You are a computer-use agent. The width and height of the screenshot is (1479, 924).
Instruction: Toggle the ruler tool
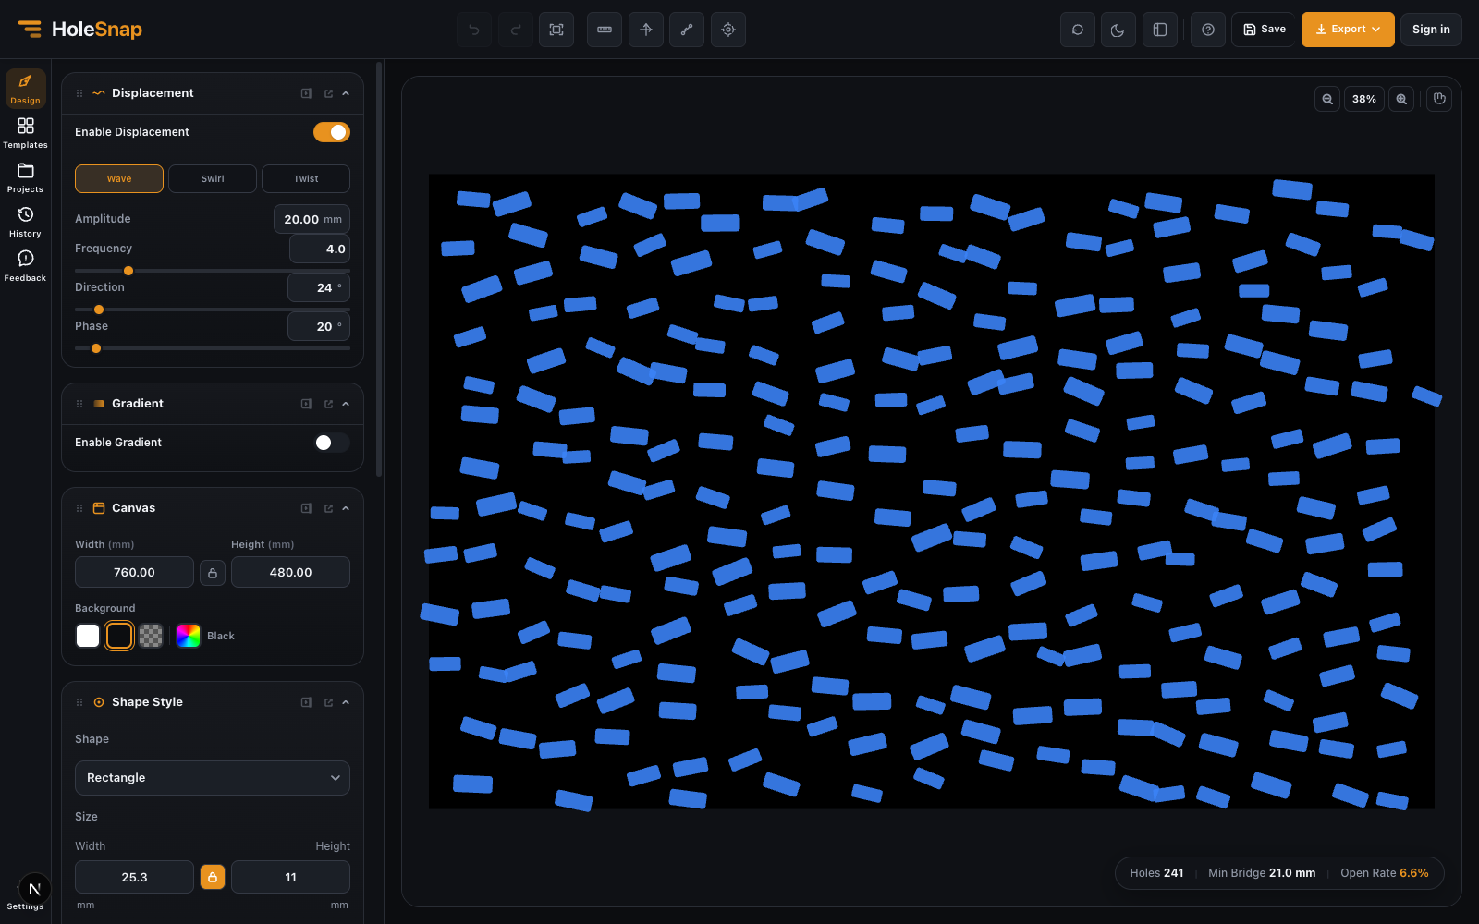[x=605, y=30]
